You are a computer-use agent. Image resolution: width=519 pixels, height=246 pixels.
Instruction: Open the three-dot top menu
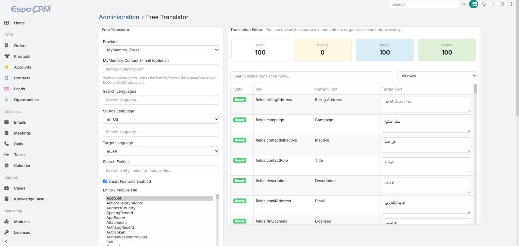click(511, 4)
